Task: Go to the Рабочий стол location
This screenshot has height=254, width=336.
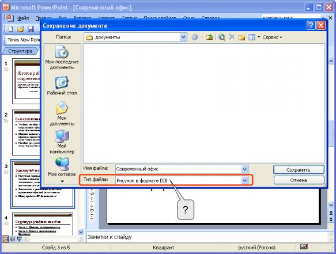Action: [x=62, y=85]
